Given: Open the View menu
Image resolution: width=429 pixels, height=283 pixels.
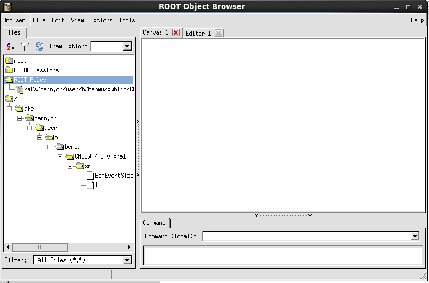Looking at the screenshot, I should click(77, 20).
